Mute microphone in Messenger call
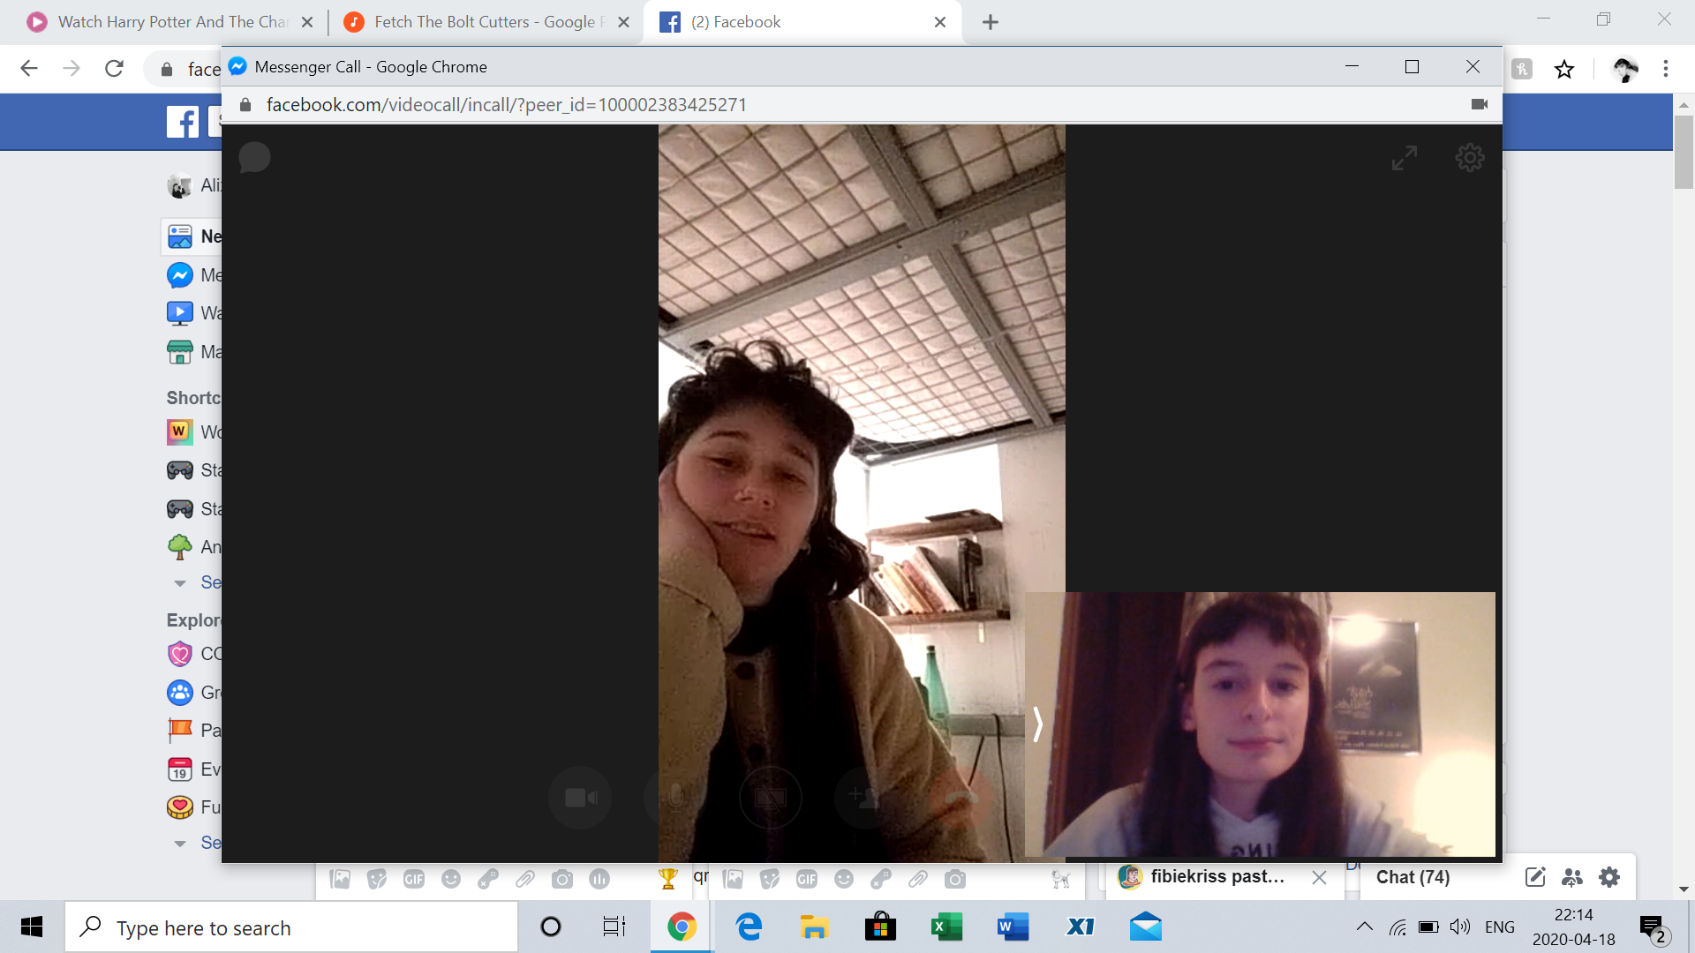This screenshot has width=1695, height=953. (675, 798)
